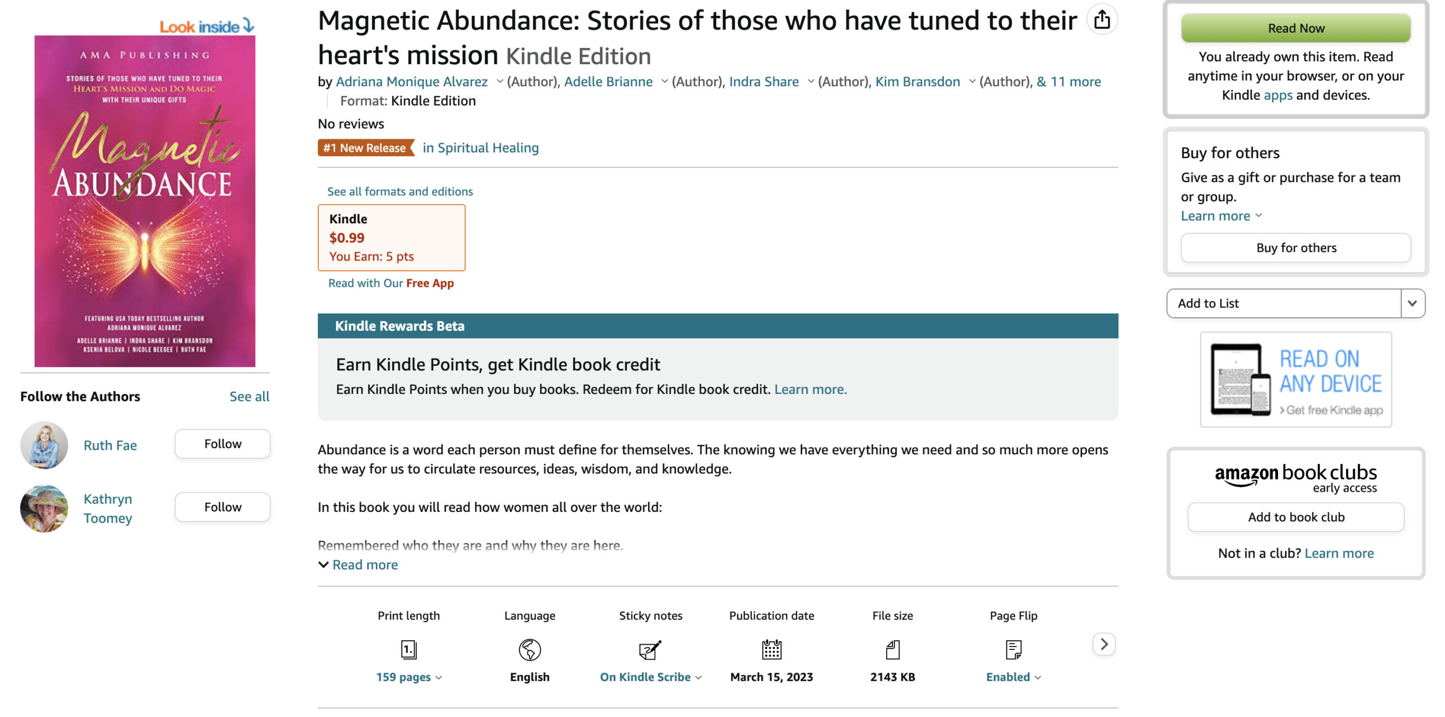Expand the Read more description
The width and height of the screenshot is (1445, 717).
click(358, 565)
